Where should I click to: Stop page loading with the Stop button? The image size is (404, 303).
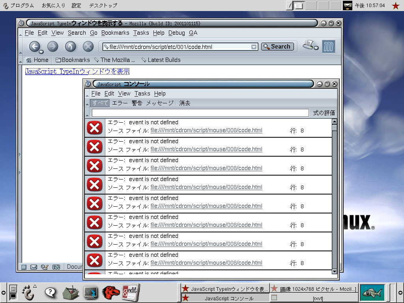click(88, 47)
